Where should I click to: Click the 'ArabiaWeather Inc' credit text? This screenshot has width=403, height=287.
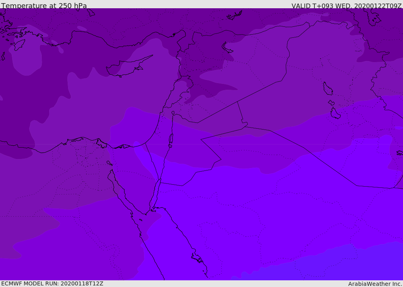tap(374, 284)
